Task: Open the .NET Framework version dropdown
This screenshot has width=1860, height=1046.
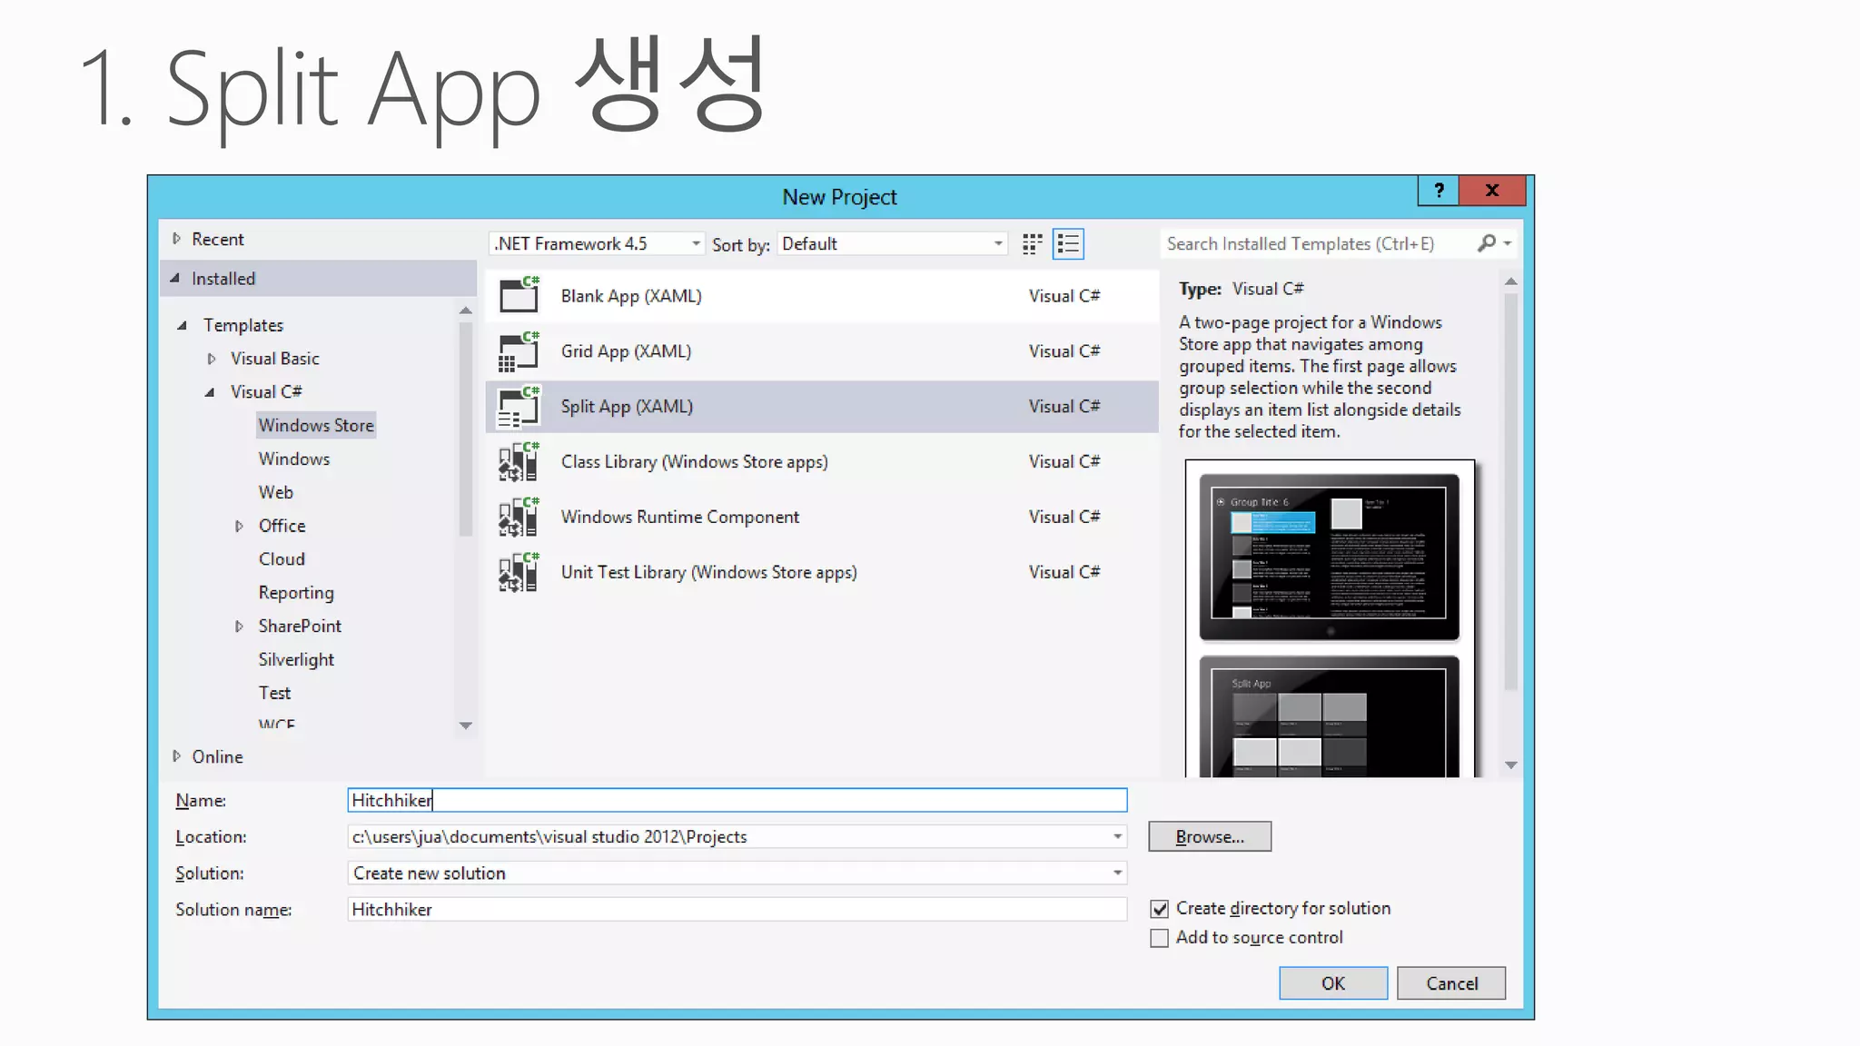Action: click(696, 244)
